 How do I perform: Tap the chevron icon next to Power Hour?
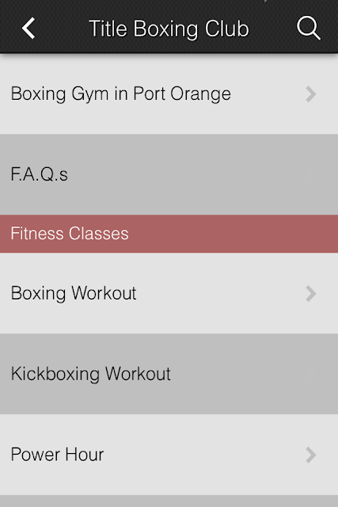(310, 455)
